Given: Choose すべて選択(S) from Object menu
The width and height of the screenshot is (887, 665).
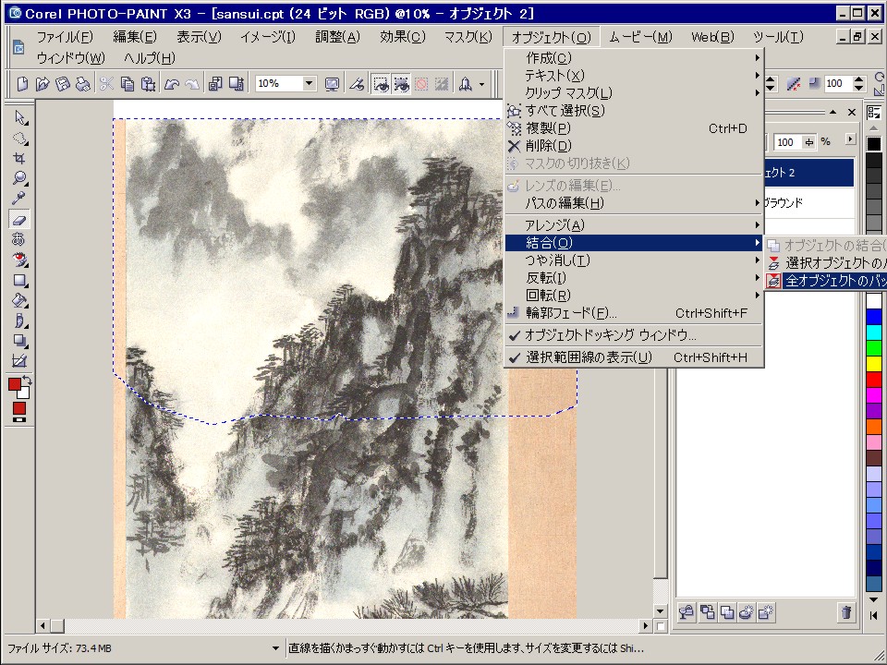Looking at the screenshot, I should point(634,110).
